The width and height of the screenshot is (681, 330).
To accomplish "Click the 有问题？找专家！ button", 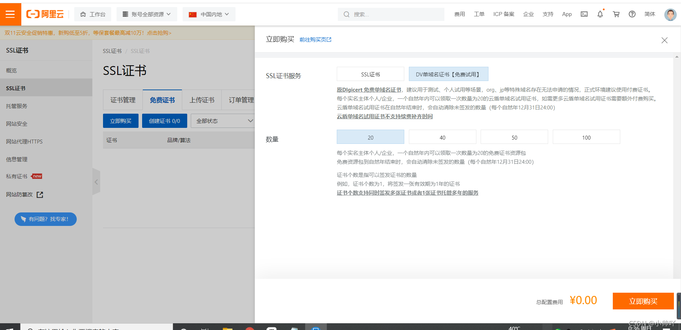I will pos(45,219).
